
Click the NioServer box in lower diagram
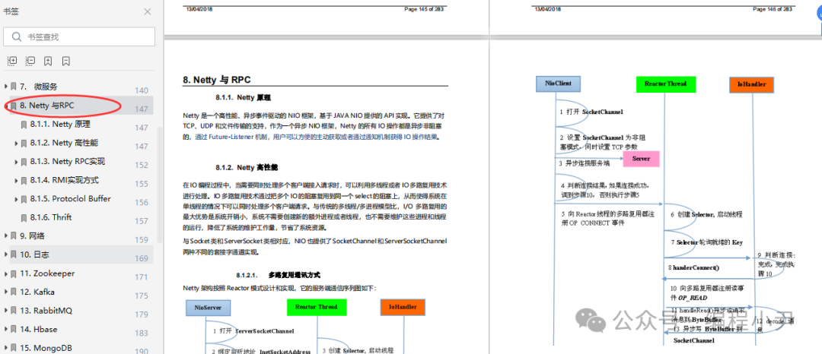pos(208,308)
